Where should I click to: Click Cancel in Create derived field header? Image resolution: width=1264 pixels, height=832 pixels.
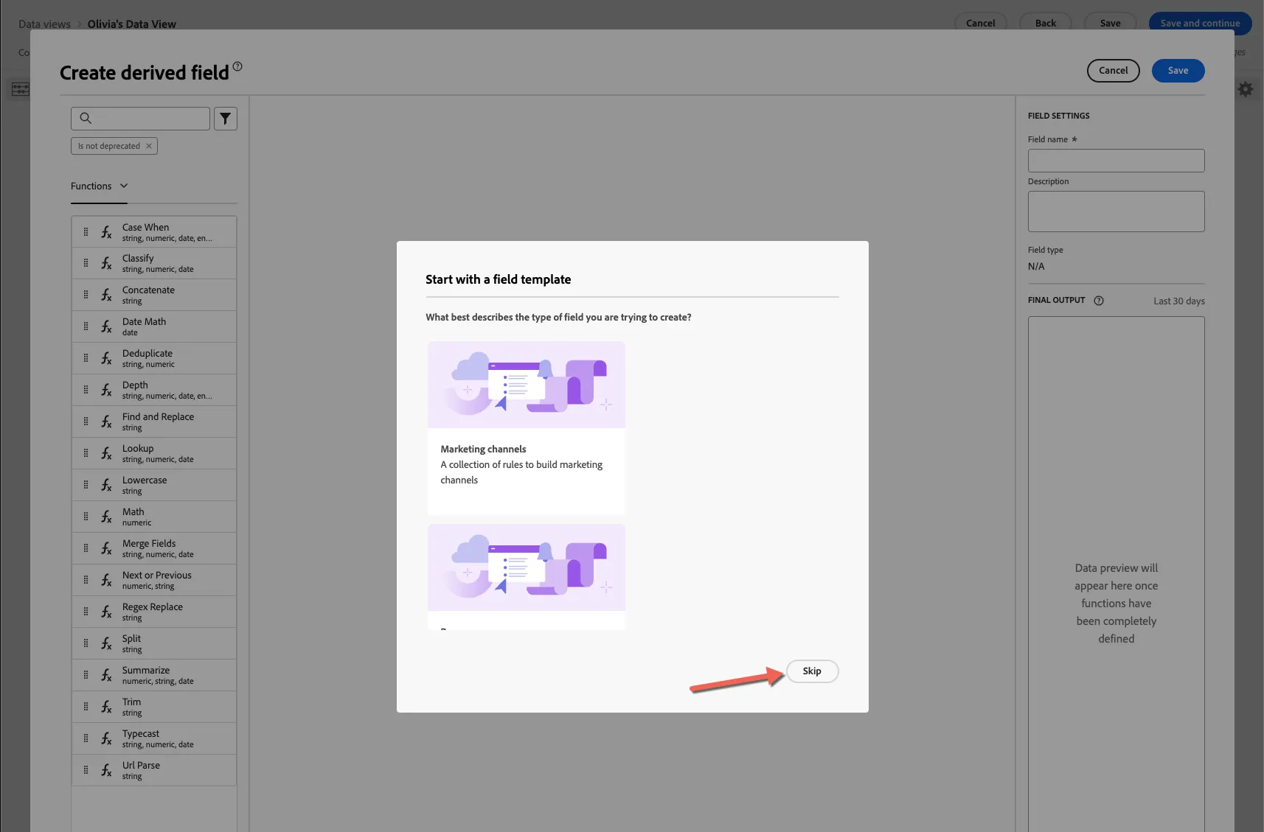1113,71
